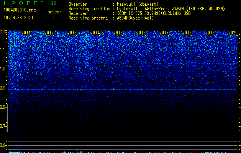Click the 0.6 kHz axis label
The height and width of the screenshot is (153, 241).
tap(3, 145)
